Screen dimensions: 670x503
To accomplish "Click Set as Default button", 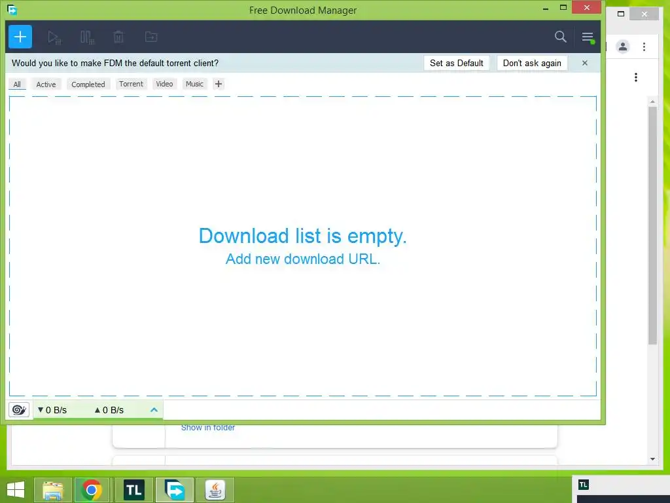I will point(456,64).
